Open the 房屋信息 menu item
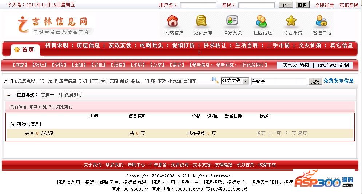This screenshot has height=194, width=362. point(88,45)
